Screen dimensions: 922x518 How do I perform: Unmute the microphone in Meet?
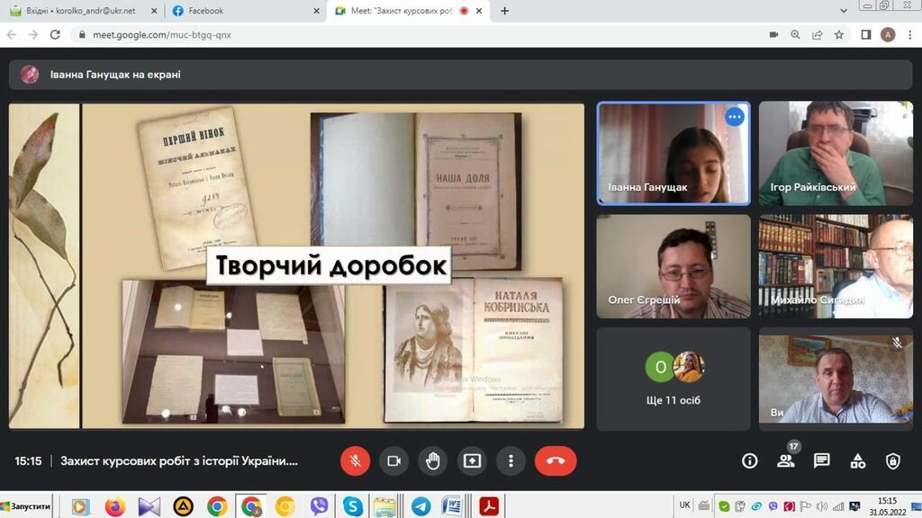pos(355,461)
